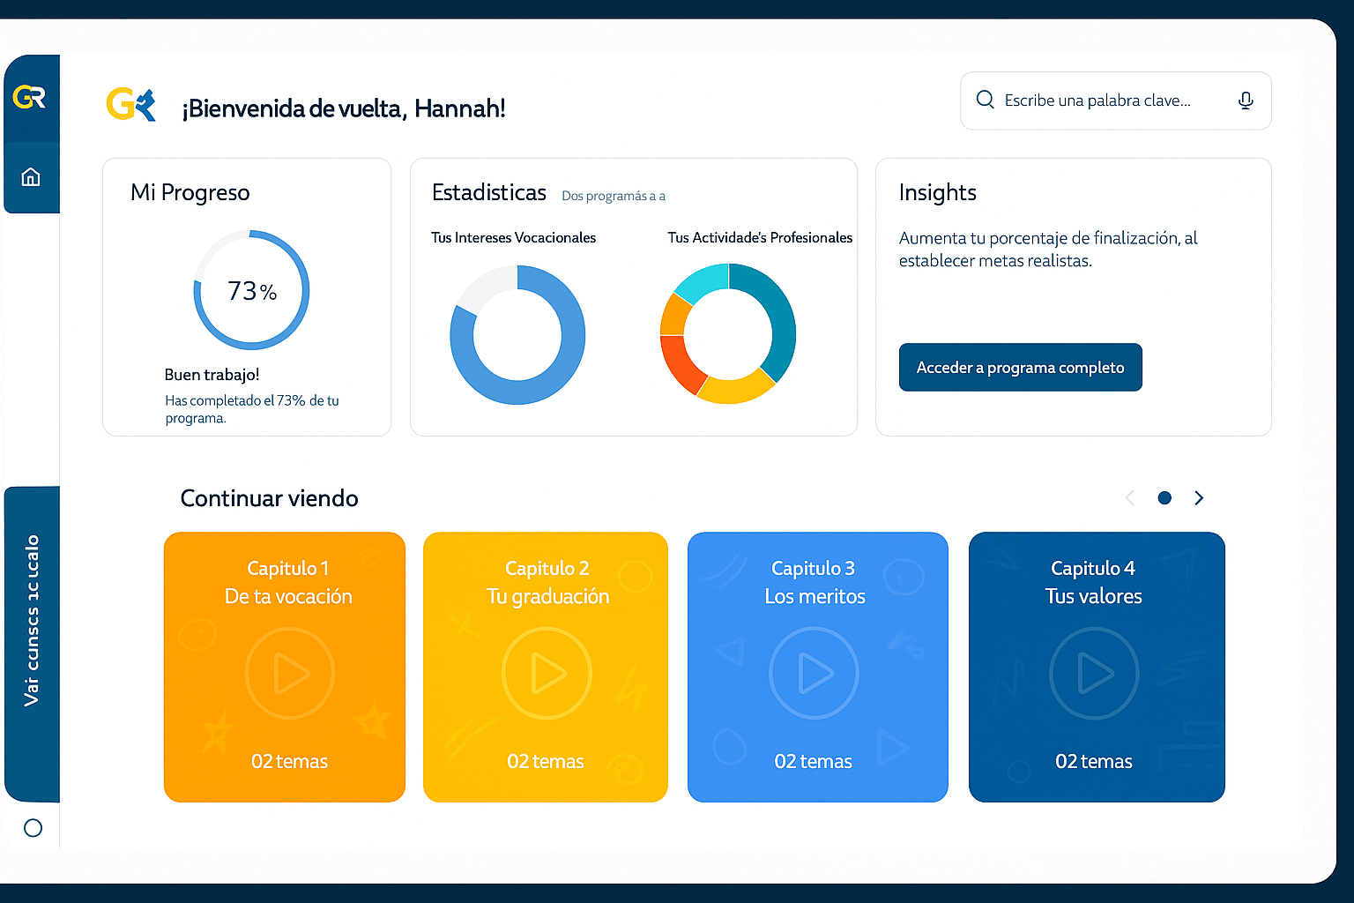Image resolution: width=1354 pixels, height=903 pixels.
Task: Click '02 temas' on Capitulo 2 card
Action: [x=546, y=761]
